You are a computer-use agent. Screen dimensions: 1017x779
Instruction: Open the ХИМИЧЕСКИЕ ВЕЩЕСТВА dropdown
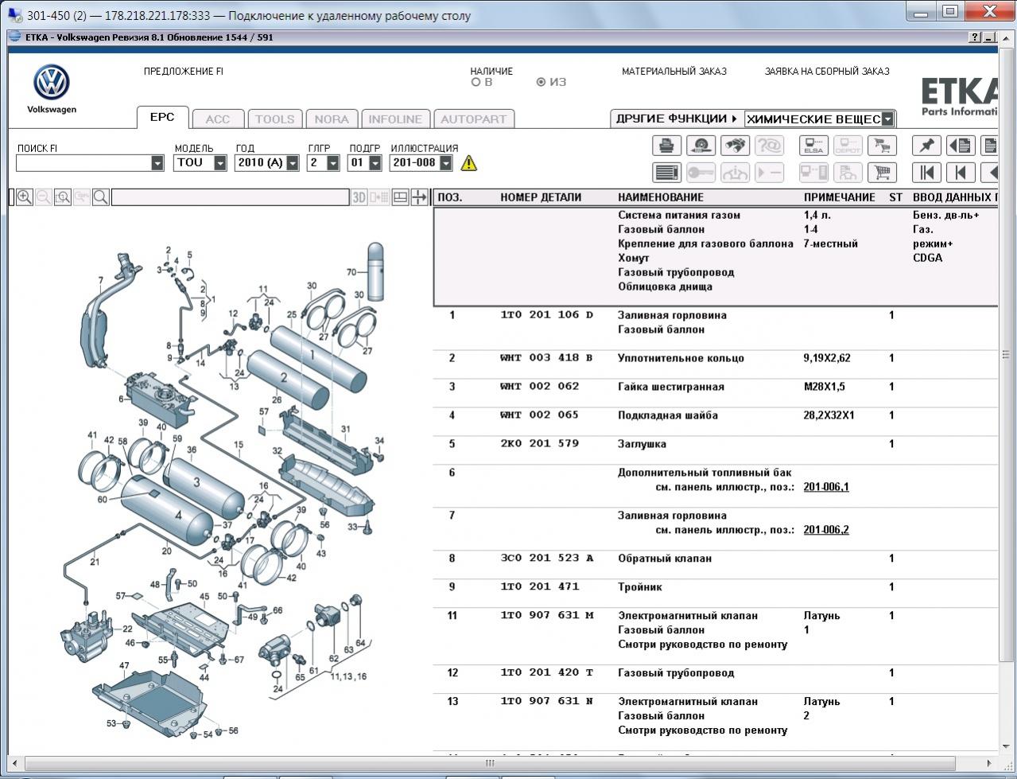887,119
